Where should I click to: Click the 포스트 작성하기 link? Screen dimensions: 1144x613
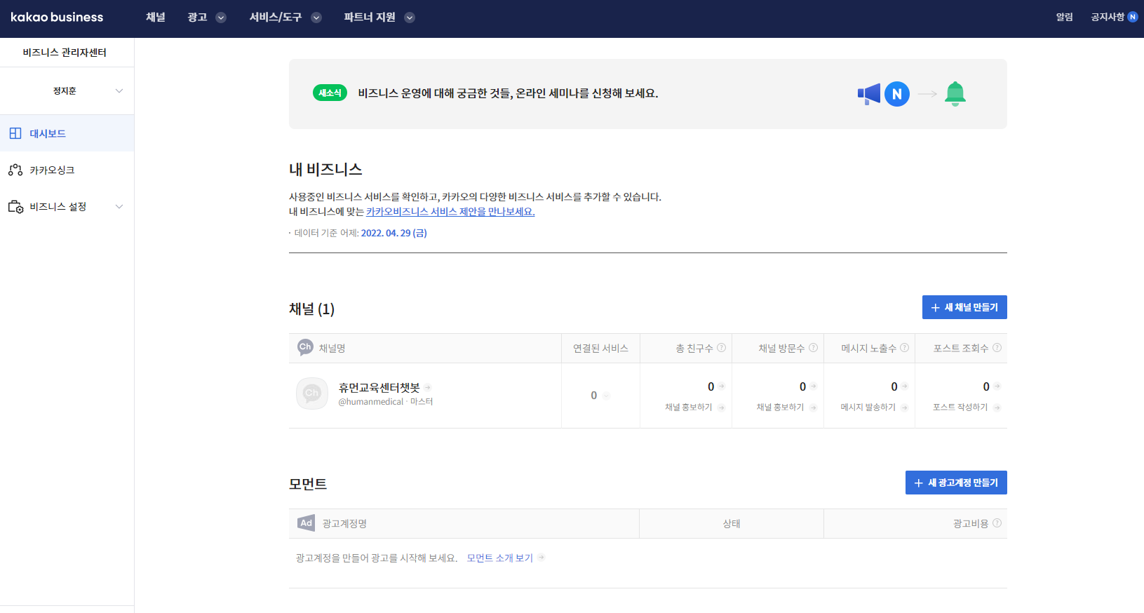[960, 407]
